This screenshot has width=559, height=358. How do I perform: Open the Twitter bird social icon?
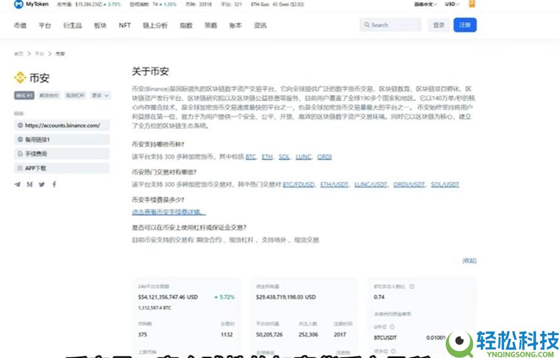pos(42,184)
